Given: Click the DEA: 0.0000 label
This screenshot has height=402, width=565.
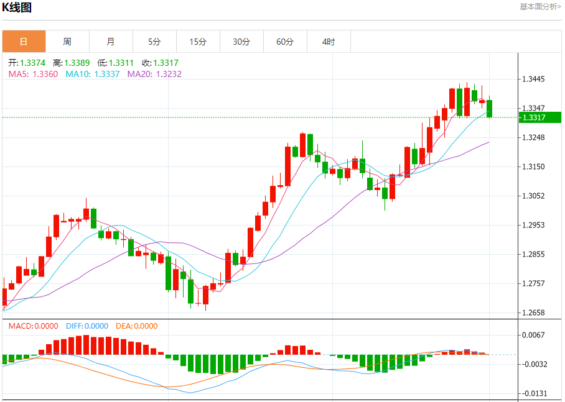Looking at the screenshot, I should pyautogui.click(x=137, y=326).
